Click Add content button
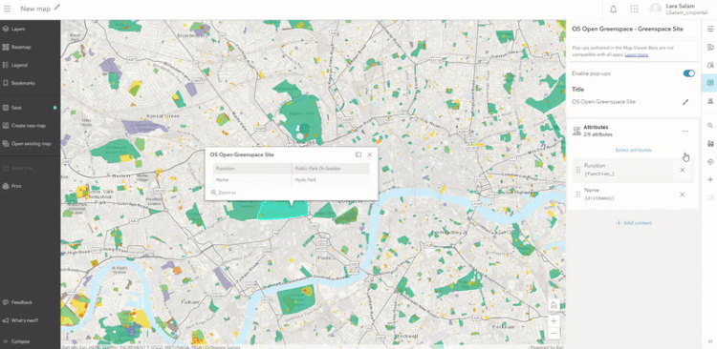Image resolution: width=717 pixels, height=349 pixels. 633,223
